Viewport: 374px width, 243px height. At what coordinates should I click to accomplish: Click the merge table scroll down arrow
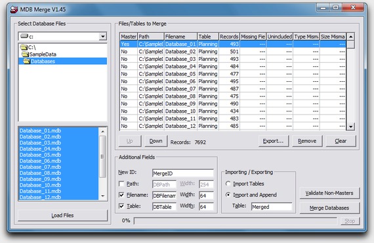click(x=350, y=126)
